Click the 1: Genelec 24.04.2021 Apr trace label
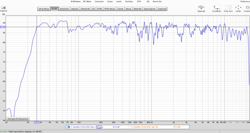Viewport: 250px width, 133px height. pos(83,127)
